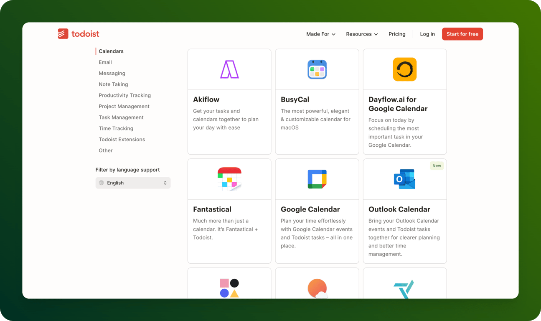
Task: Click the BusyCal calendar icon
Action: tap(317, 69)
